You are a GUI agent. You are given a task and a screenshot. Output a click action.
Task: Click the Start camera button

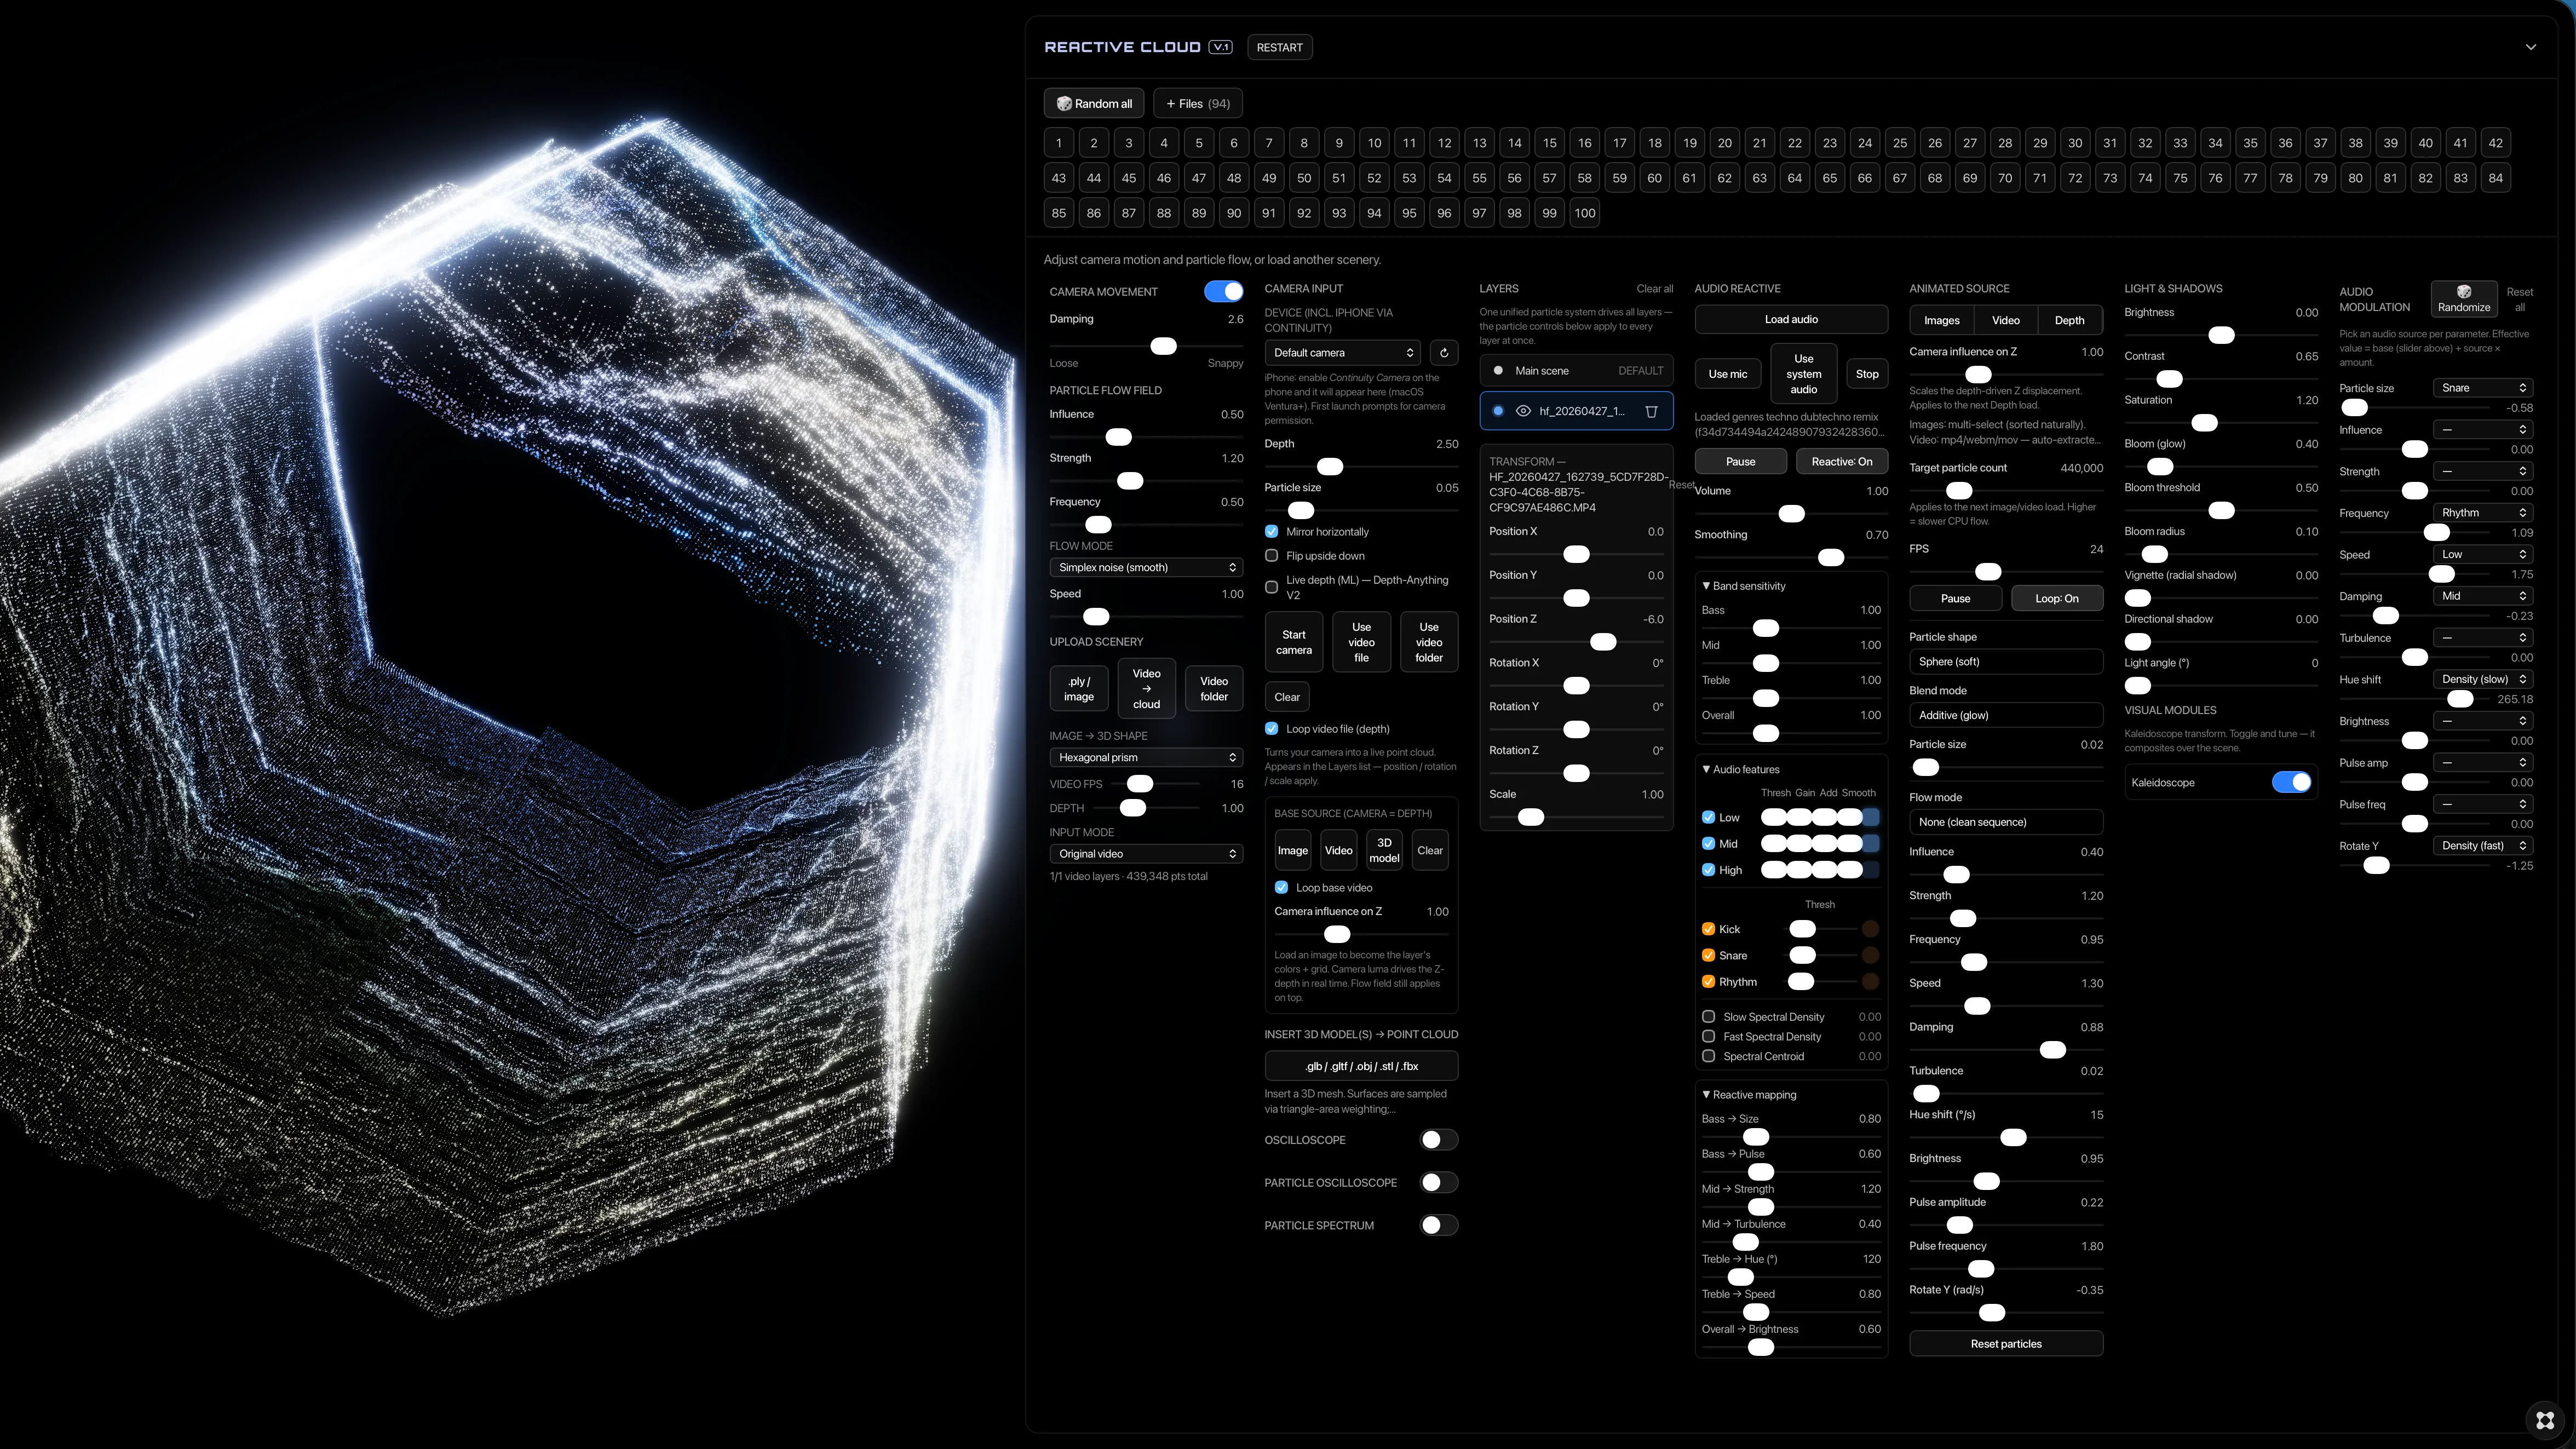[x=1294, y=643]
